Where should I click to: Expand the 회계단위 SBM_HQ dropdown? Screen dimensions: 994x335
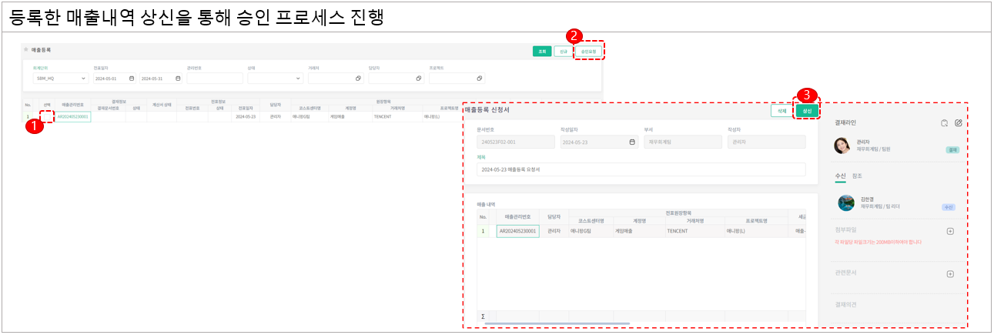[x=82, y=79]
